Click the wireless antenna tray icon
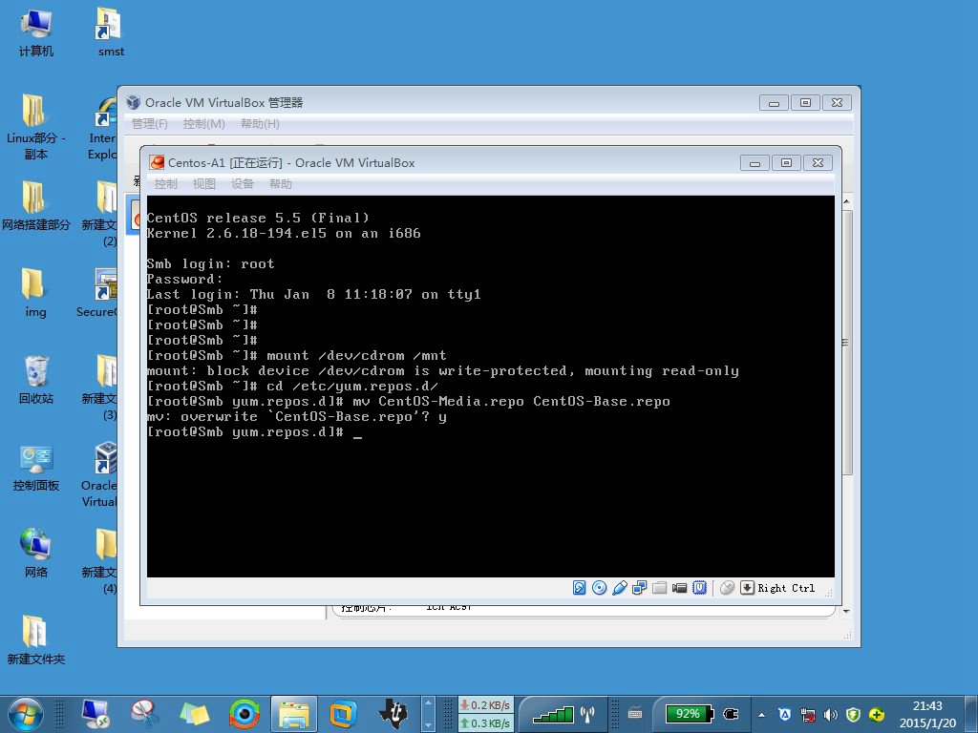 587,714
